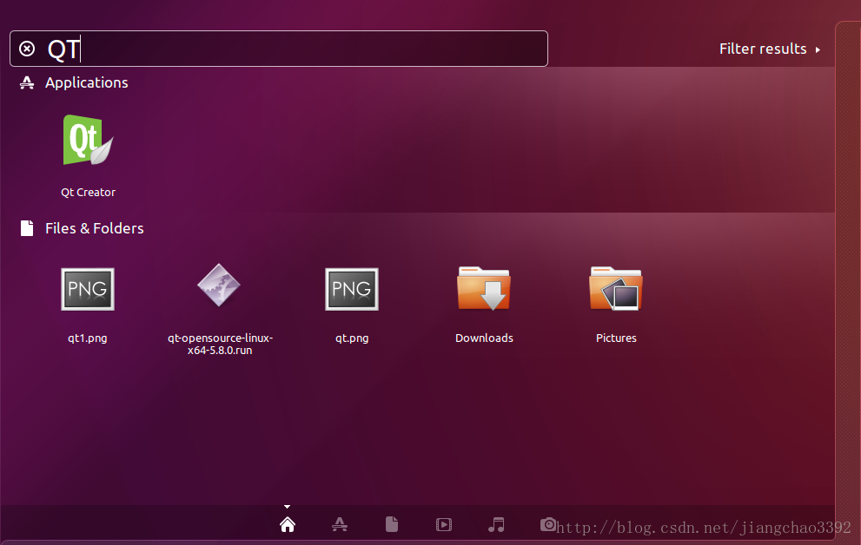Screen dimensions: 861x545
Task: Select the qt.png file name
Action: (x=352, y=338)
